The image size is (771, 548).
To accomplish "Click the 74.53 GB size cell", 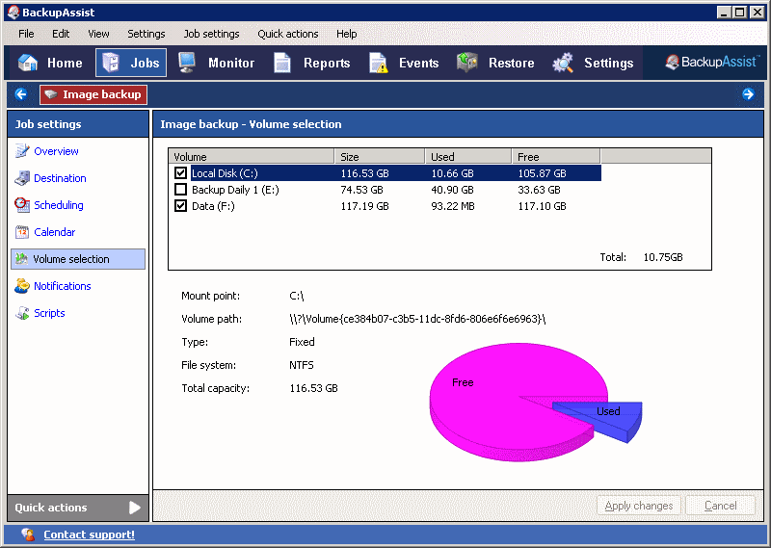I will coord(361,189).
